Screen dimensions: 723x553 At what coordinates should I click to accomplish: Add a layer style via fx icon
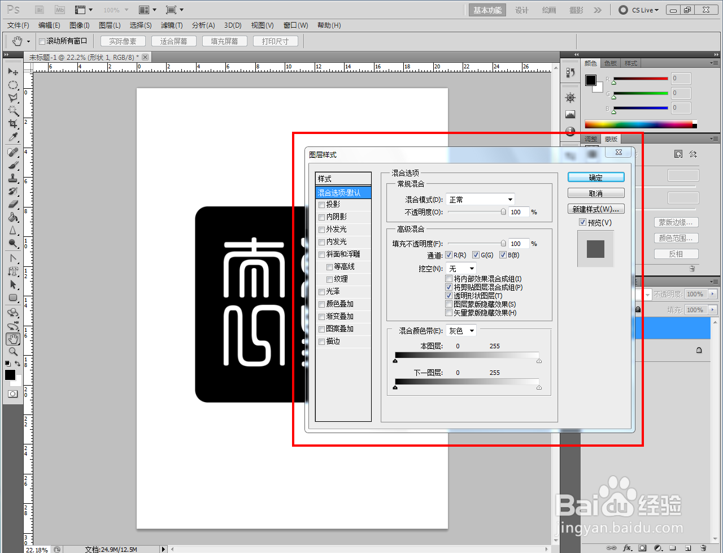pyautogui.click(x=627, y=548)
